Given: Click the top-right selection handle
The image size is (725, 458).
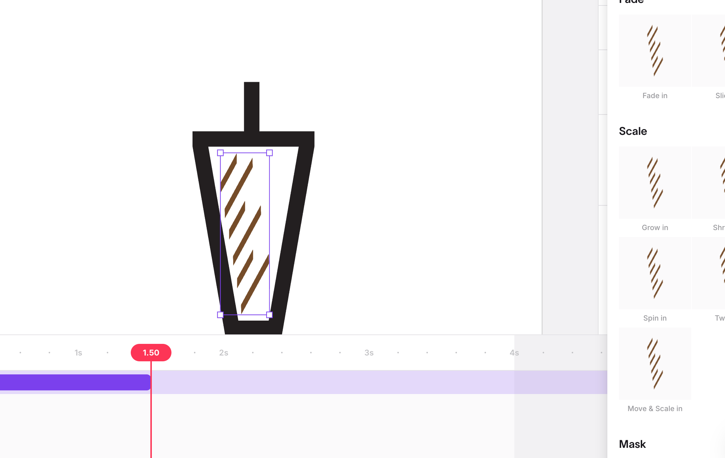Looking at the screenshot, I should tap(270, 153).
